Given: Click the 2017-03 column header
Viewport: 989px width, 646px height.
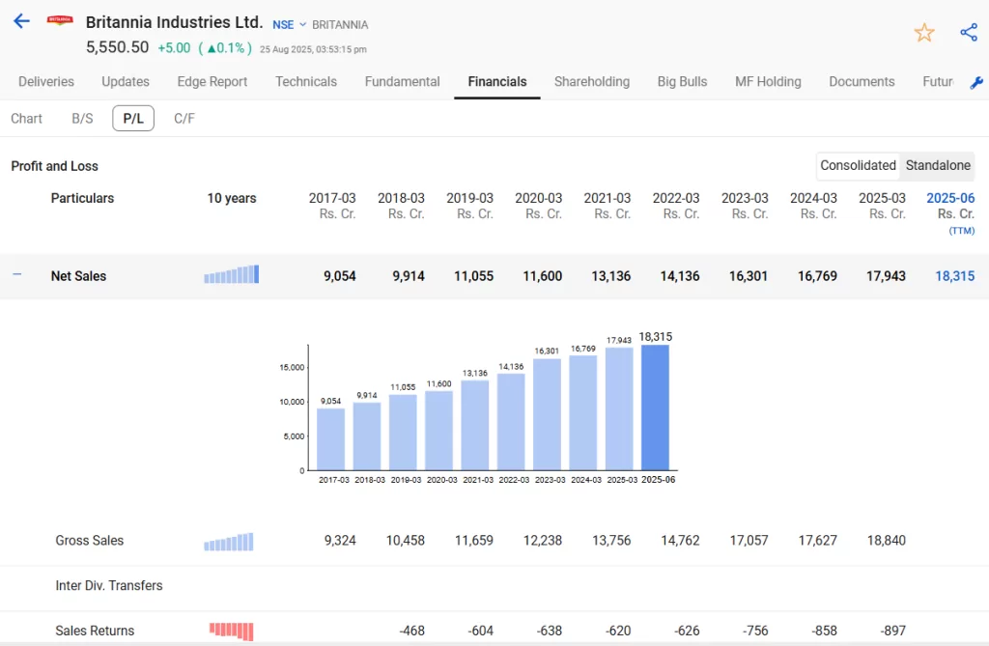Looking at the screenshot, I should pos(332,206).
